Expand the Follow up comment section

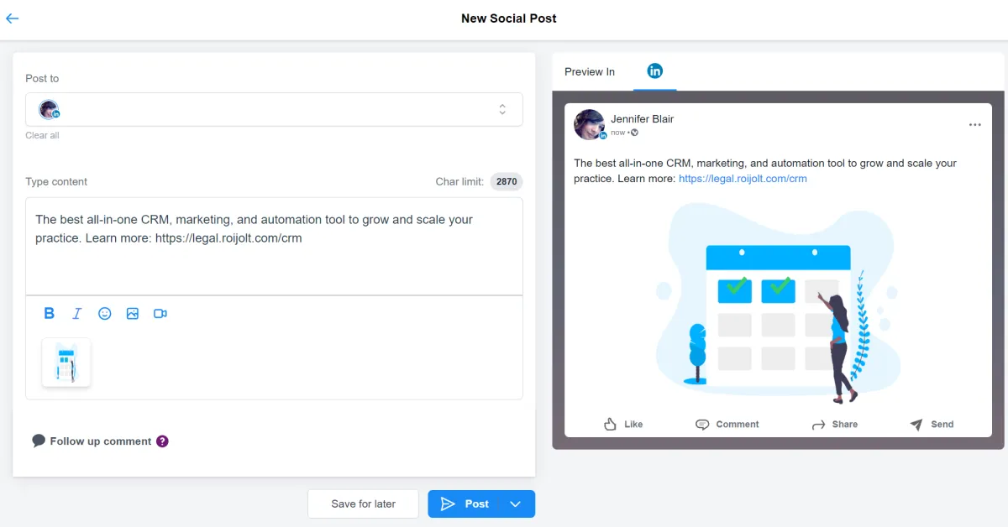[x=100, y=441]
